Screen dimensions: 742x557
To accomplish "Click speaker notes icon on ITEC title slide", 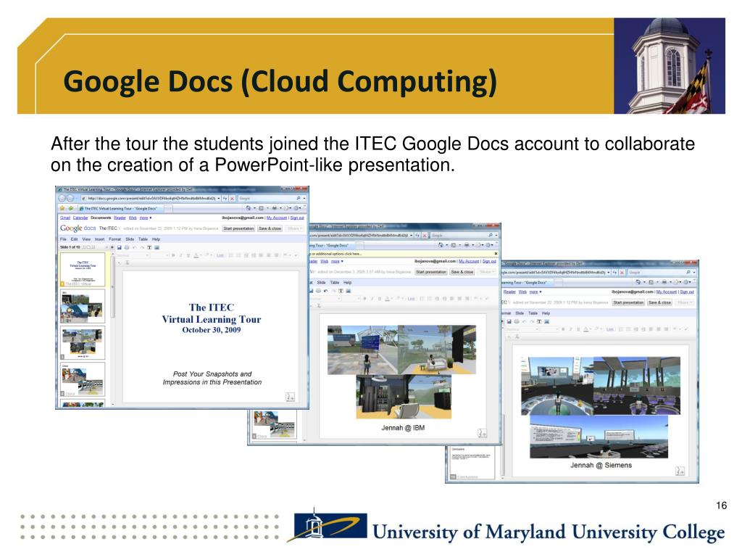I will click(290, 397).
